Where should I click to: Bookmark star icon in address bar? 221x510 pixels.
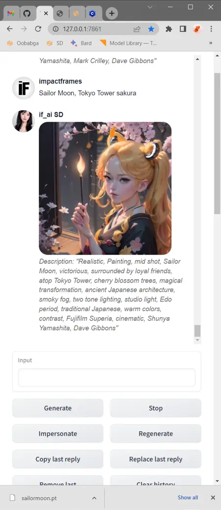point(151,29)
